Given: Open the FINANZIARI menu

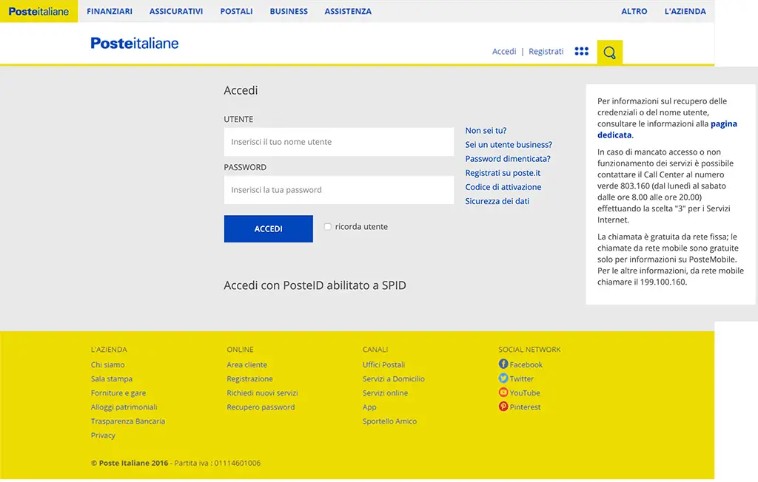Looking at the screenshot, I should coord(110,11).
